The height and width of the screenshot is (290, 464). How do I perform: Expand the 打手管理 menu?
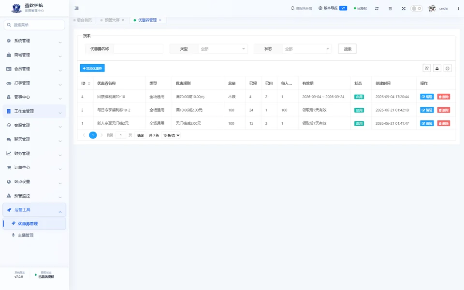[34, 83]
